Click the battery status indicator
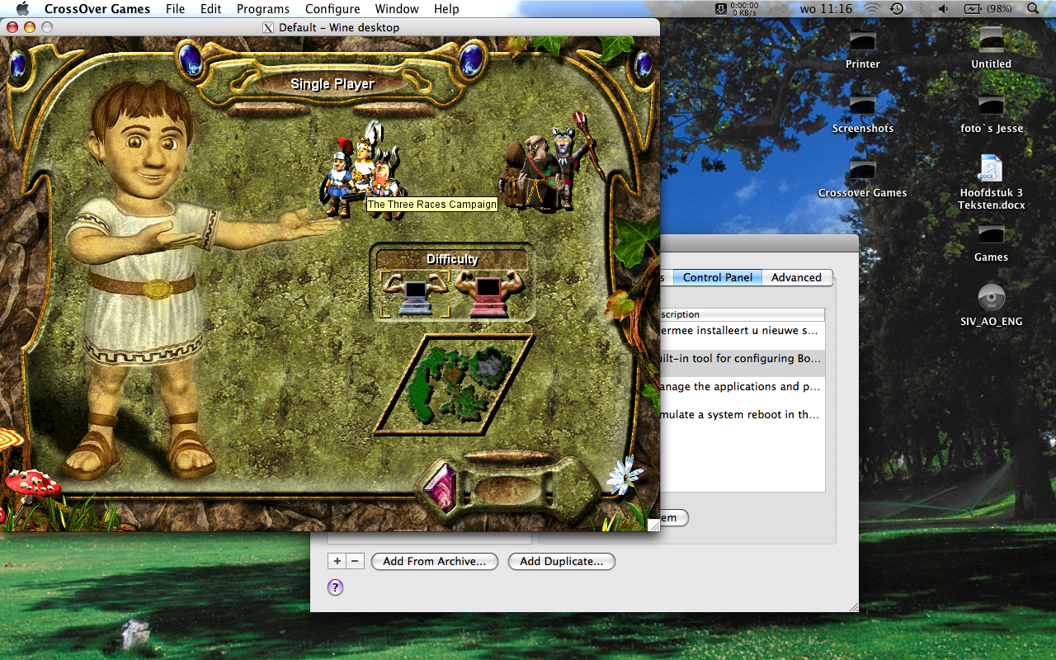1056x660 pixels. pos(988,9)
